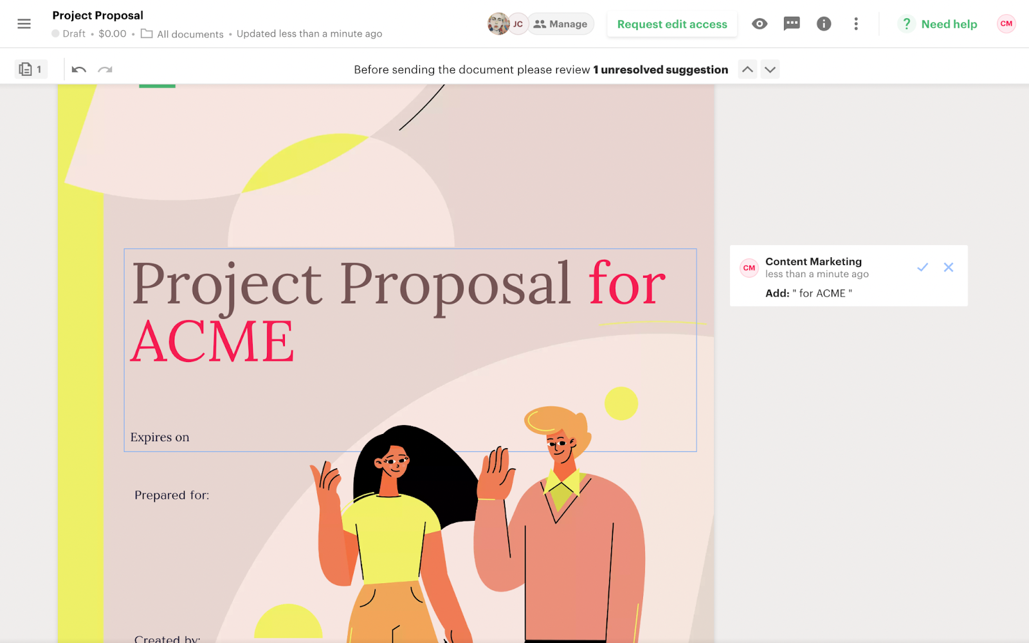Click the green question mark help icon
Viewport: 1029px width, 643px height.
pyautogui.click(x=906, y=24)
